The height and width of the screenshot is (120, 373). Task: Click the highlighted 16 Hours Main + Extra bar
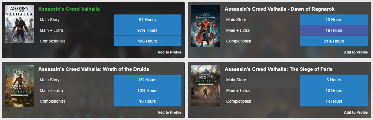pyautogui.click(x=334, y=30)
